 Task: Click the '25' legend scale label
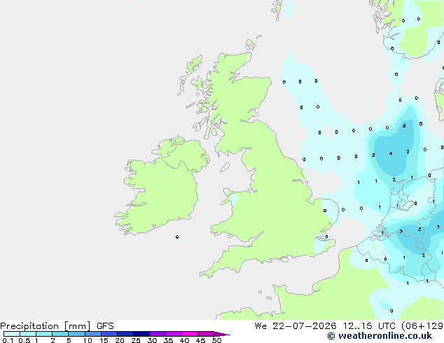(x=136, y=340)
